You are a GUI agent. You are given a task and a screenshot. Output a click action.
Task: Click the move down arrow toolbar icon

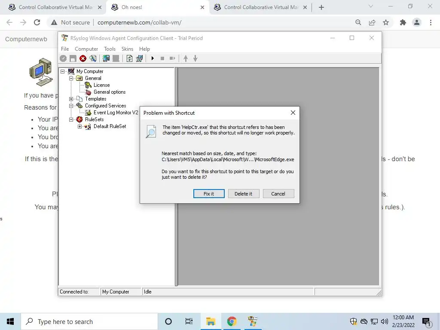pos(196,58)
